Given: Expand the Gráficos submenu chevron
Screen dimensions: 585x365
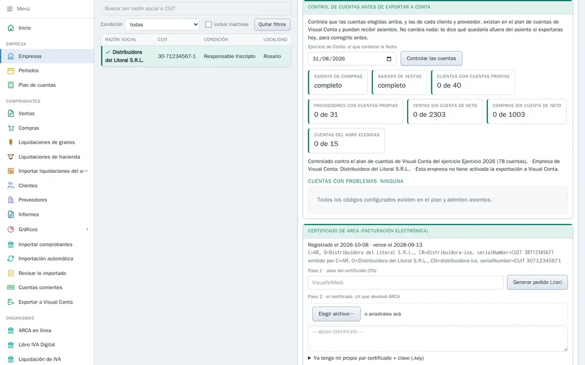Looking at the screenshot, I should coord(87,229).
